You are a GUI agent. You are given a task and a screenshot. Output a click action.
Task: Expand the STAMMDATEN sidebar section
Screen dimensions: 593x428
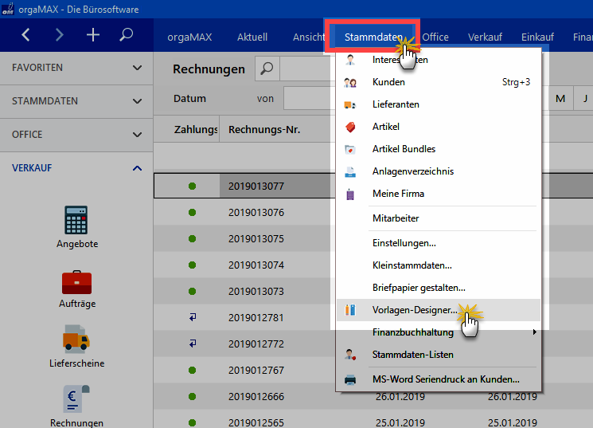76,101
